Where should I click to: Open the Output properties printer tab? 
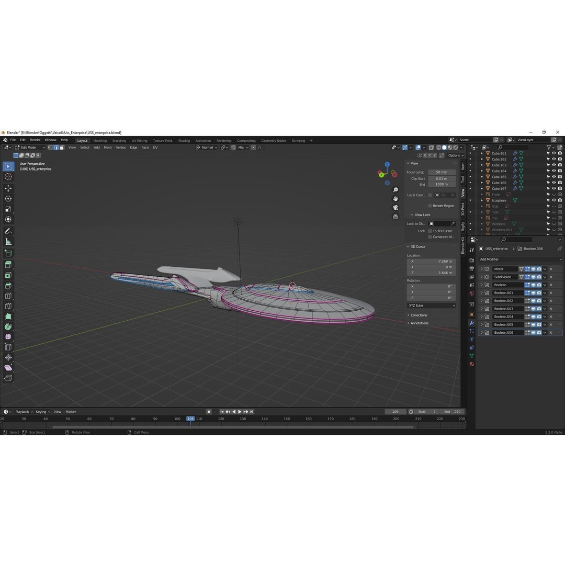(x=472, y=268)
